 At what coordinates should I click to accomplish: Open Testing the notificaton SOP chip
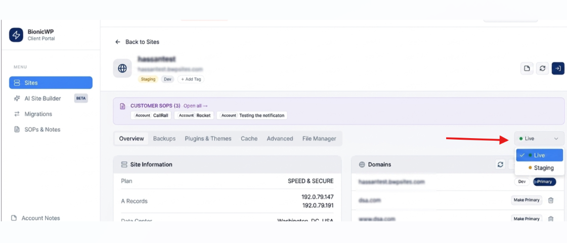tap(252, 115)
